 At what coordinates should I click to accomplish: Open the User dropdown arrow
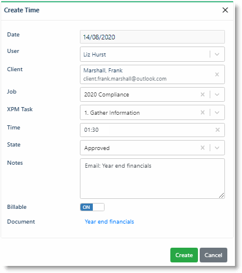pos(217,54)
